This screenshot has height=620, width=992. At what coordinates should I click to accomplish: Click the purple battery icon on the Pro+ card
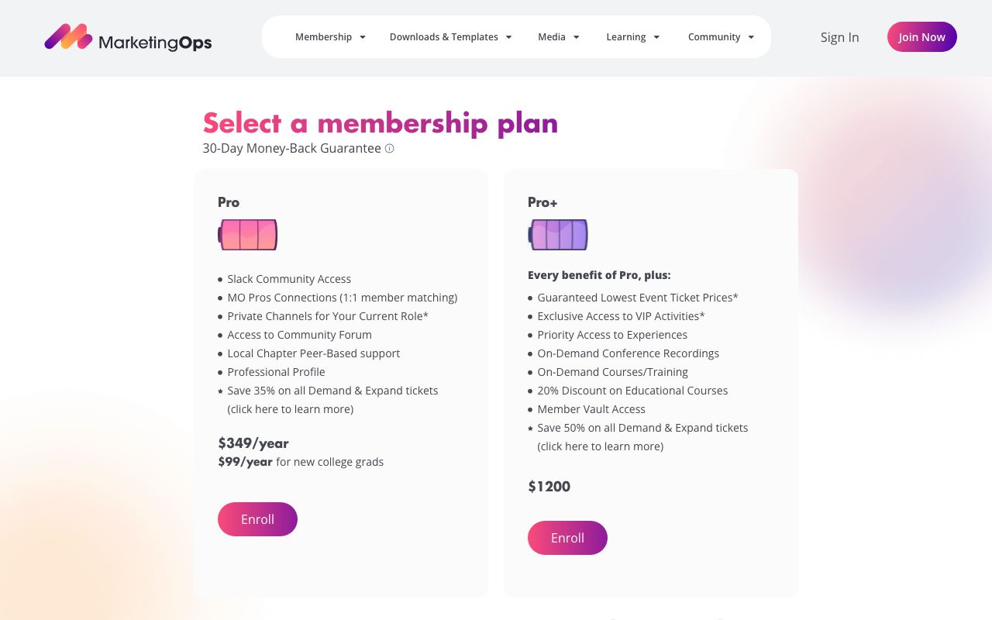click(x=558, y=234)
